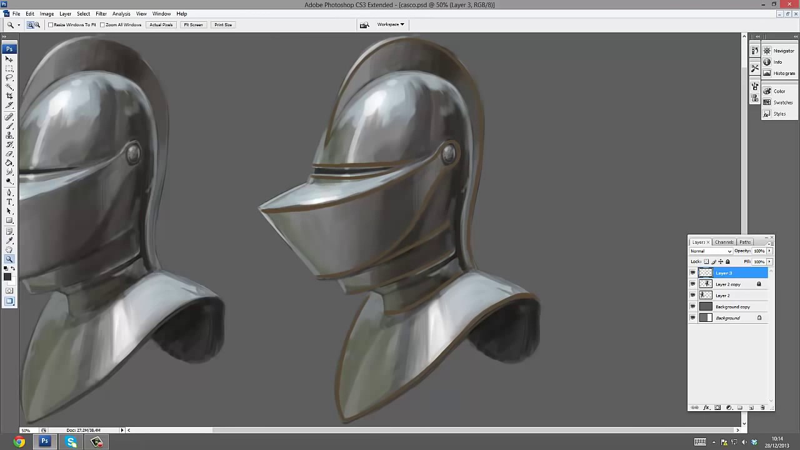Image resolution: width=800 pixels, height=450 pixels.
Task: Select the Burn tool
Action: click(x=9, y=181)
